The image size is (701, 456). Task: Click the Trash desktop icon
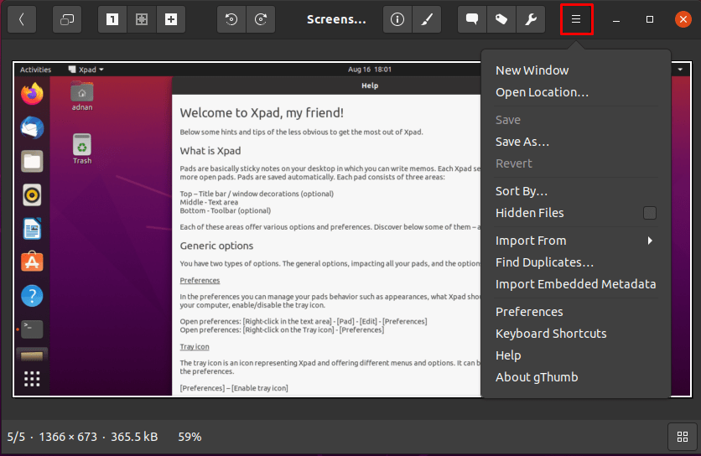pos(82,149)
